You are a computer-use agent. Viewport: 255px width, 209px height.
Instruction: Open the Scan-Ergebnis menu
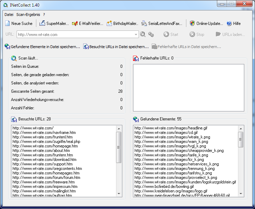(28, 15)
